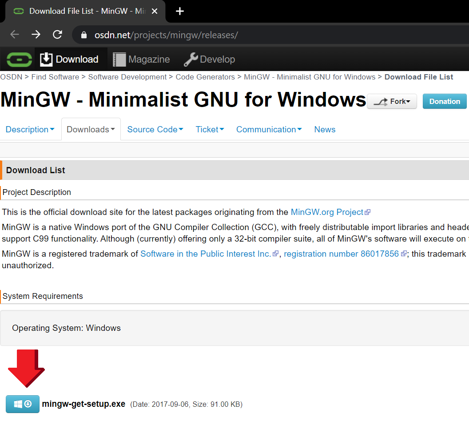Open Software Development breadcrumb link
The width and height of the screenshot is (469, 421).
127,77
